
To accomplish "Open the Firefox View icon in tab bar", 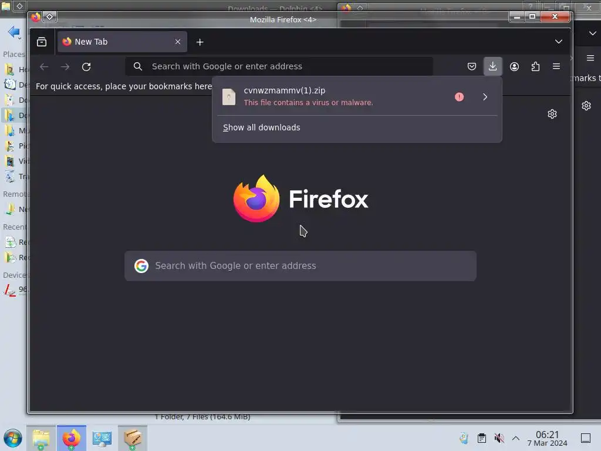I will point(42,42).
